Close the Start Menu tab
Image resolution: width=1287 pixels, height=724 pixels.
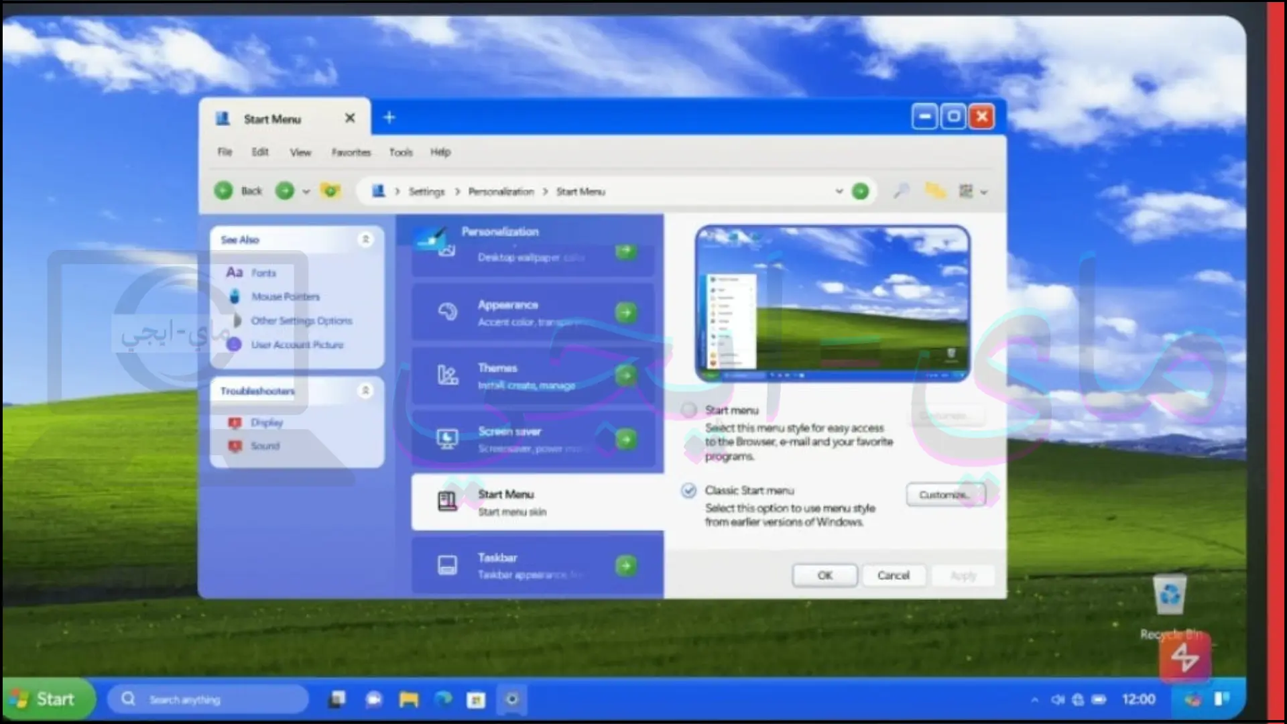[x=350, y=118]
